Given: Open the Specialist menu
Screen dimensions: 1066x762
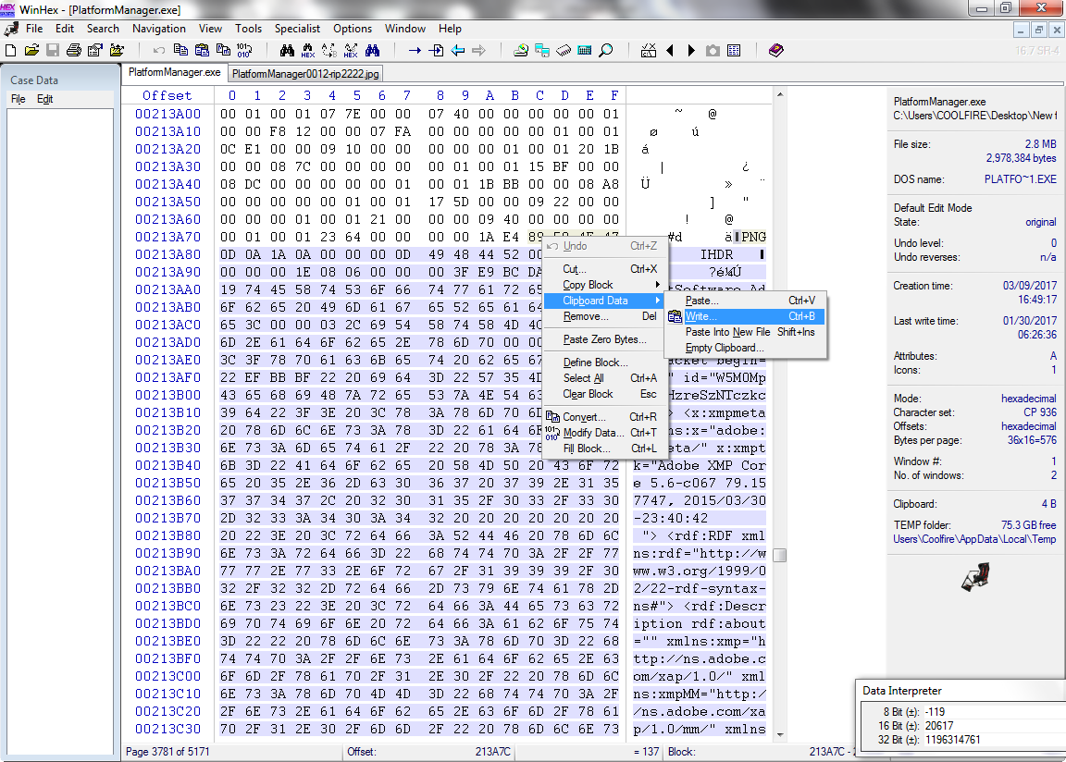Looking at the screenshot, I should (297, 29).
